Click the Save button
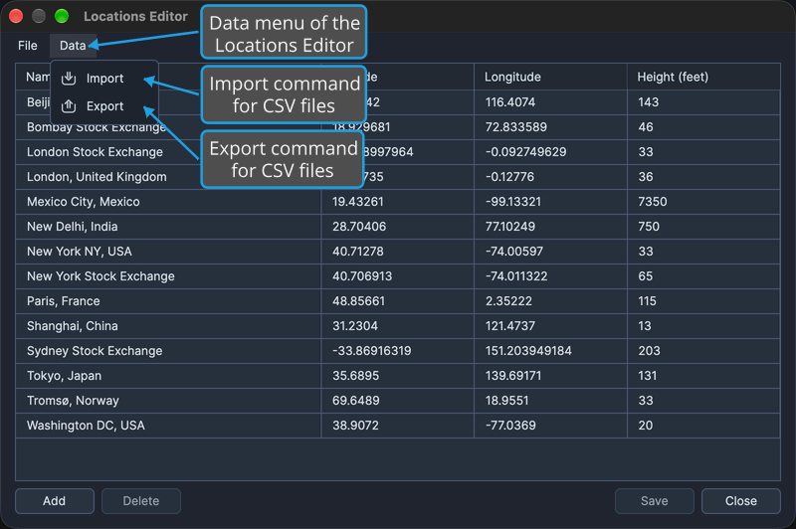The height and width of the screenshot is (529, 796). click(x=655, y=501)
